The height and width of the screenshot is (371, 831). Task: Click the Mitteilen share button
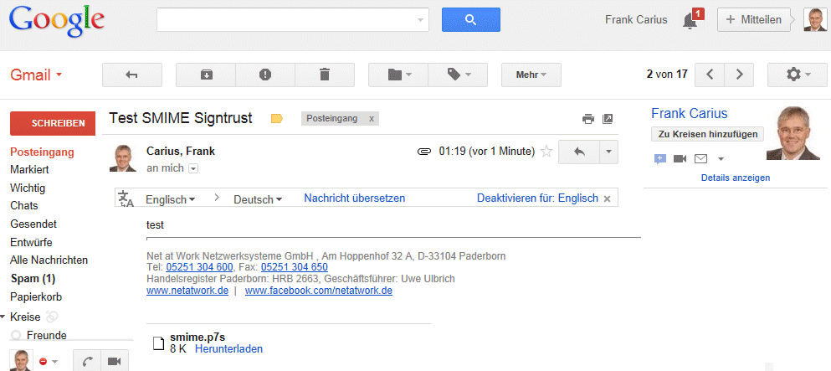coord(754,19)
